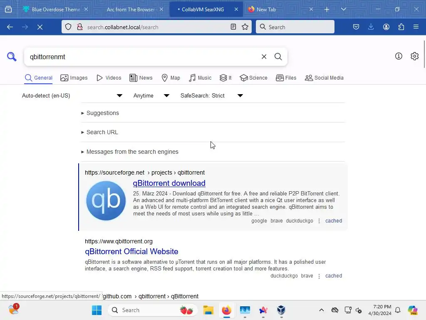Show hidden system tray icons

click(322, 310)
